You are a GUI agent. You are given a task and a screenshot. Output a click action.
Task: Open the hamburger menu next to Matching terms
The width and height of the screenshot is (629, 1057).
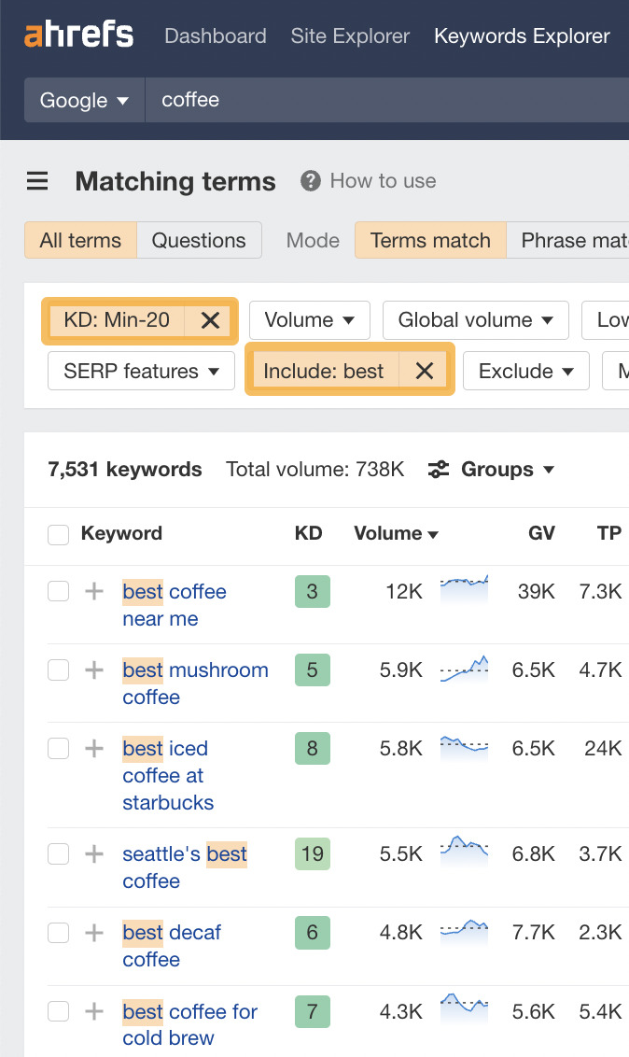[37, 181]
